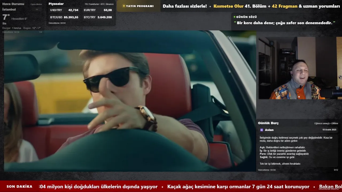Click the weather page counter 1/4
Screen dimensions: 342x192
tap(41, 32)
